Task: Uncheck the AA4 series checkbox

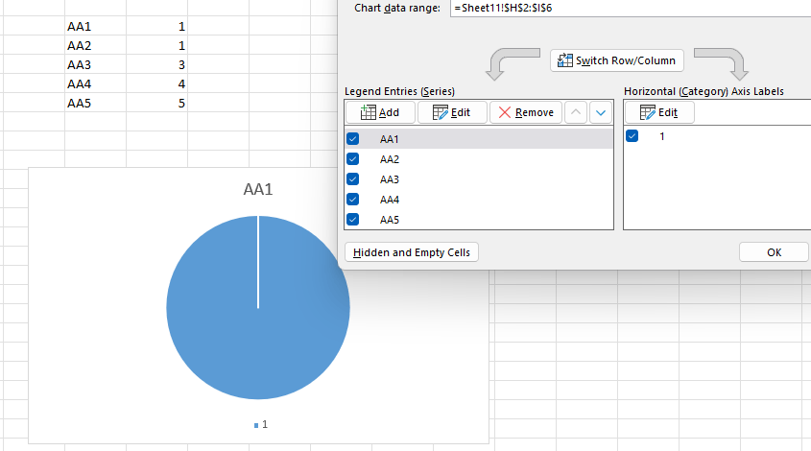Action: pyautogui.click(x=353, y=200)
